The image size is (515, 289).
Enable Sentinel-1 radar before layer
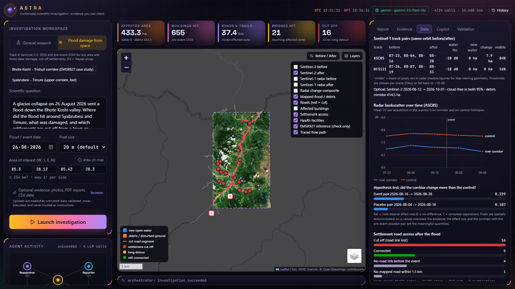click(x=296, y=78)
